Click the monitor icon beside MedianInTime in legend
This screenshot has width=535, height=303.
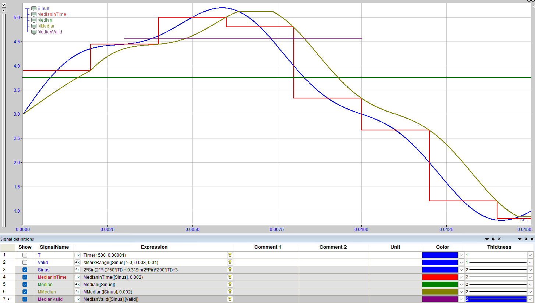tap(34, 14)
